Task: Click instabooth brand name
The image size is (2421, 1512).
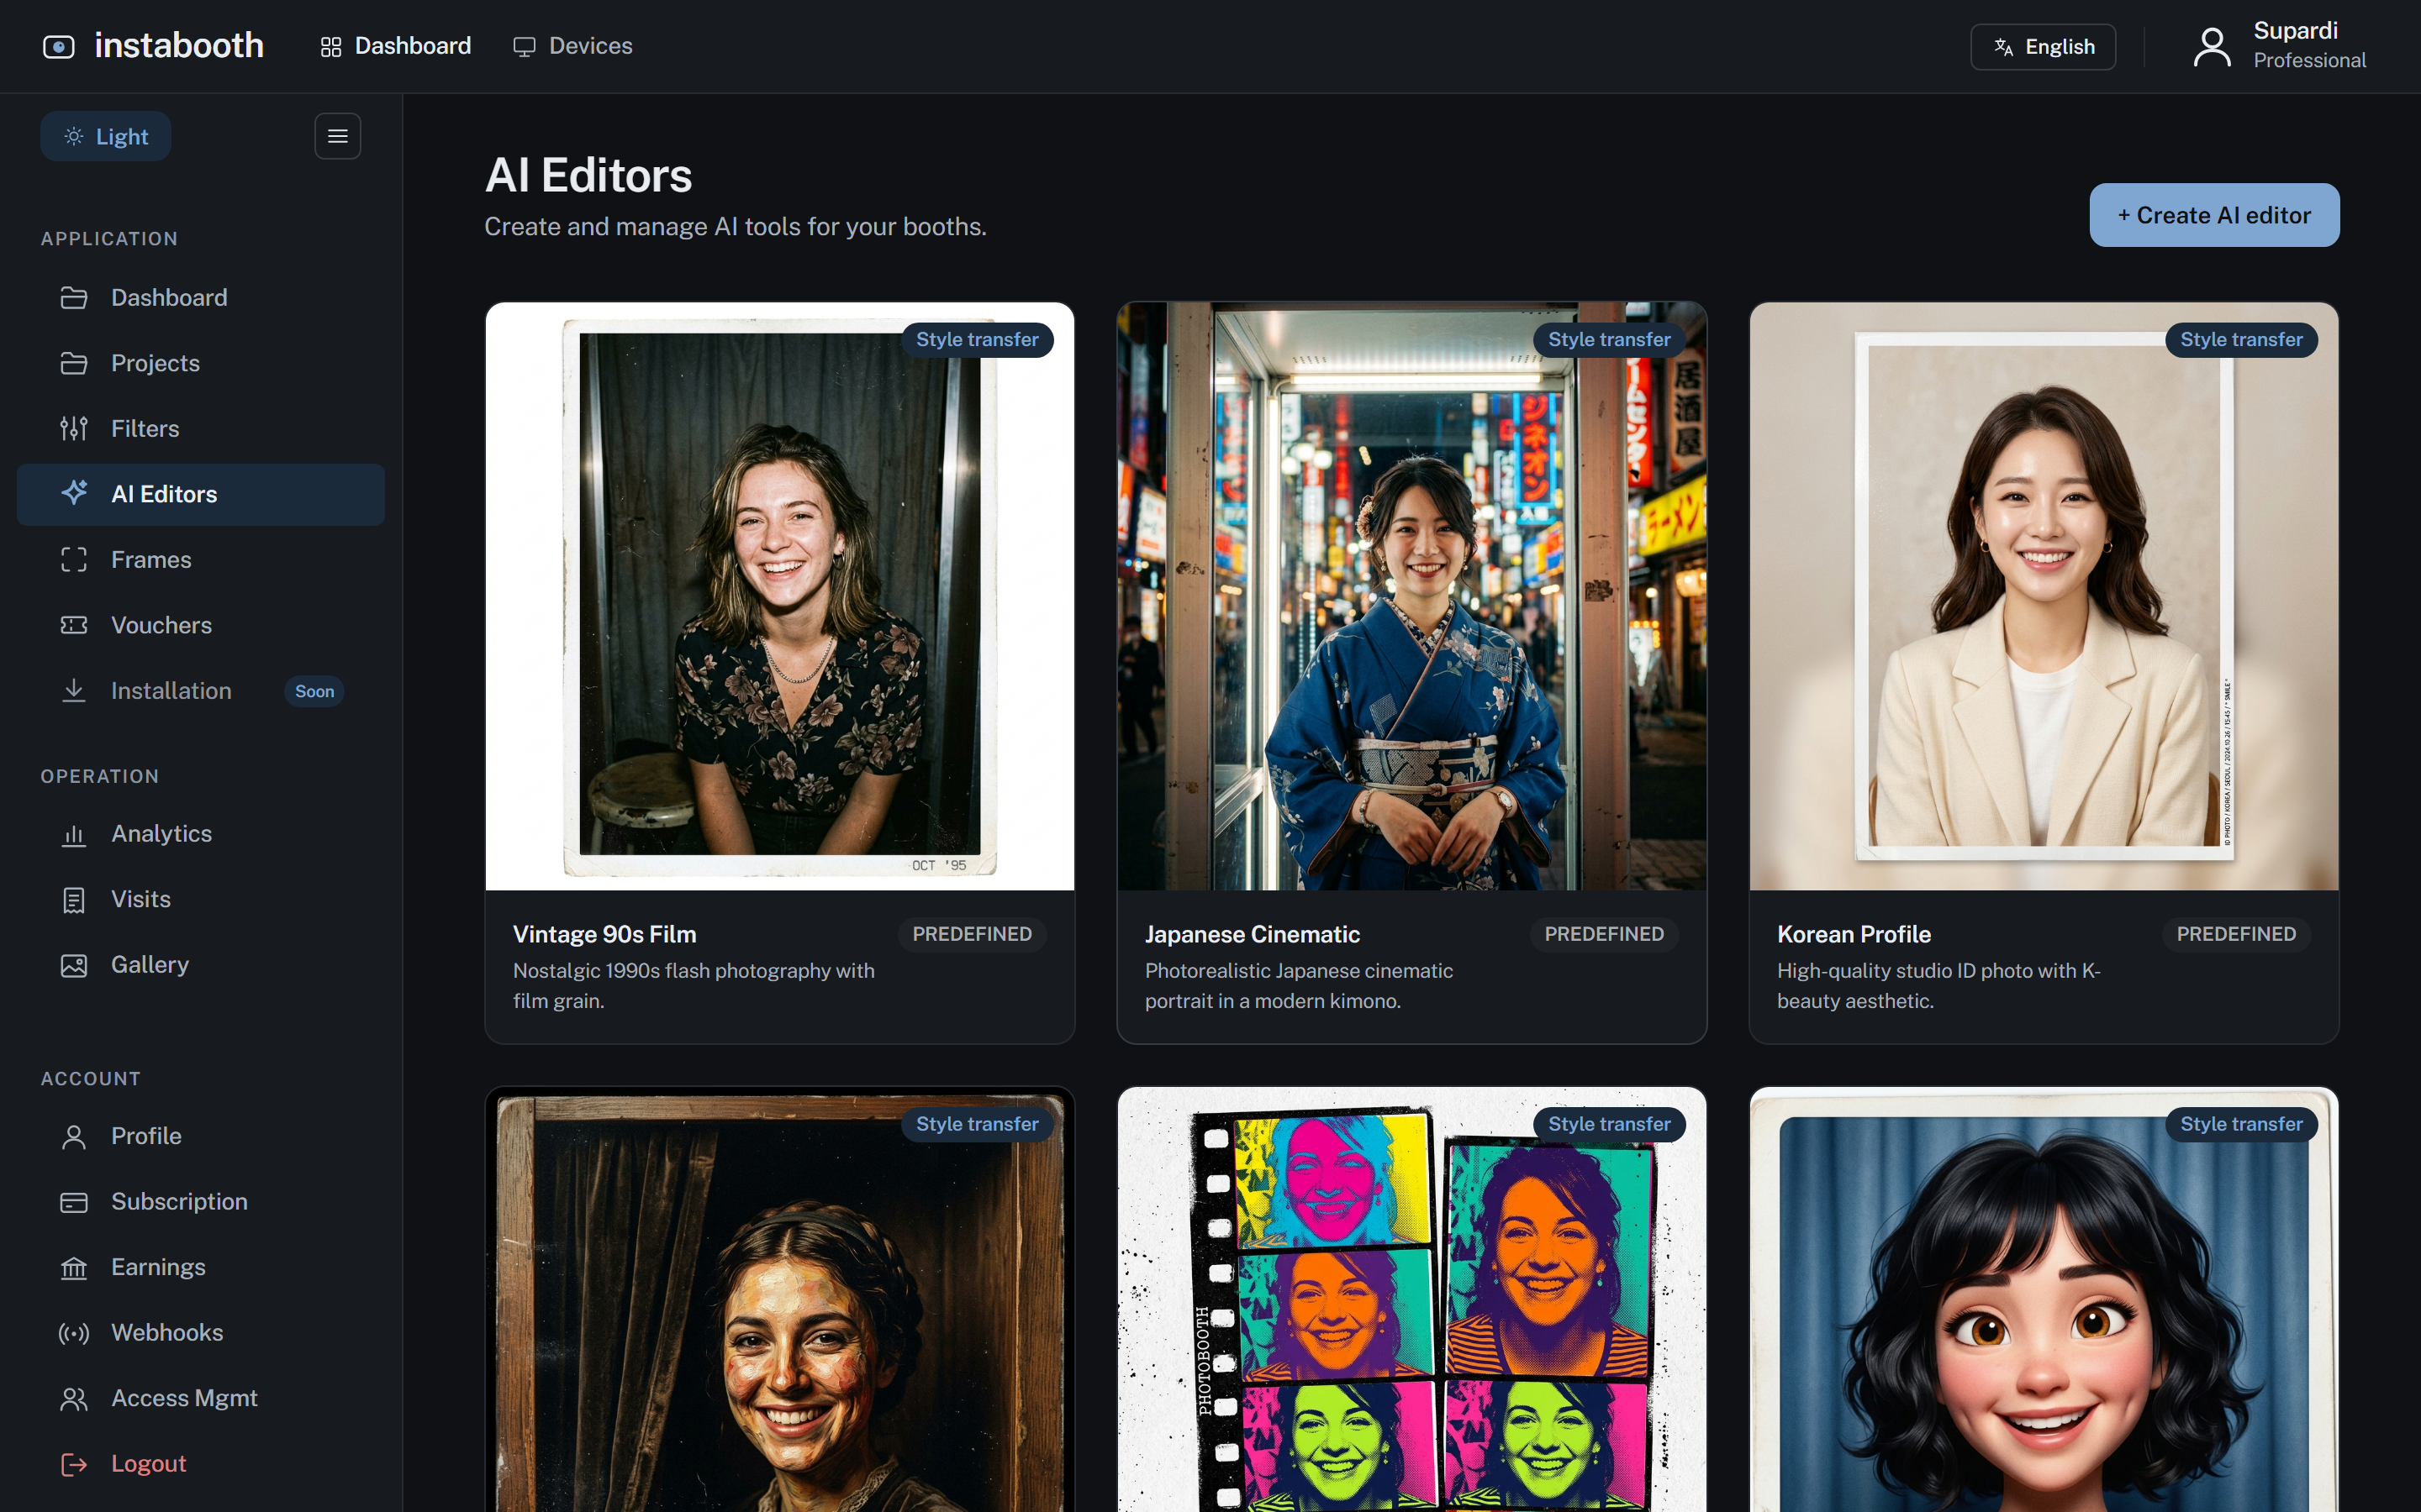Action: (x=179, y=46)
